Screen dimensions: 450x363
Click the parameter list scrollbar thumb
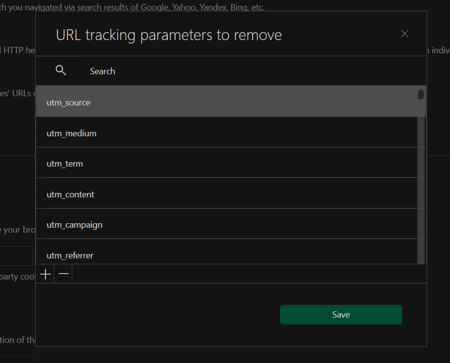421,94
